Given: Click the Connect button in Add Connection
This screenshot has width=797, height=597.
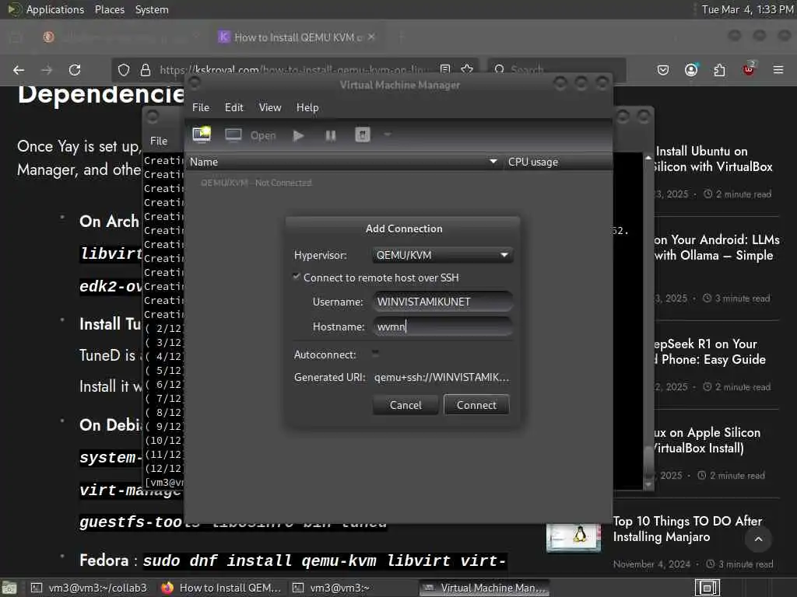Looking at the screenshot, I should point(476,404).
